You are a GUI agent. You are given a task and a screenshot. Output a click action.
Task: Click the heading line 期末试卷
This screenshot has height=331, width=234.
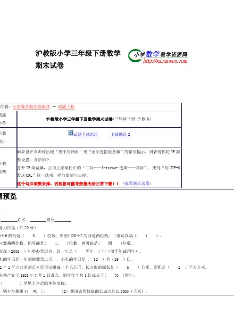pos(50,66)
